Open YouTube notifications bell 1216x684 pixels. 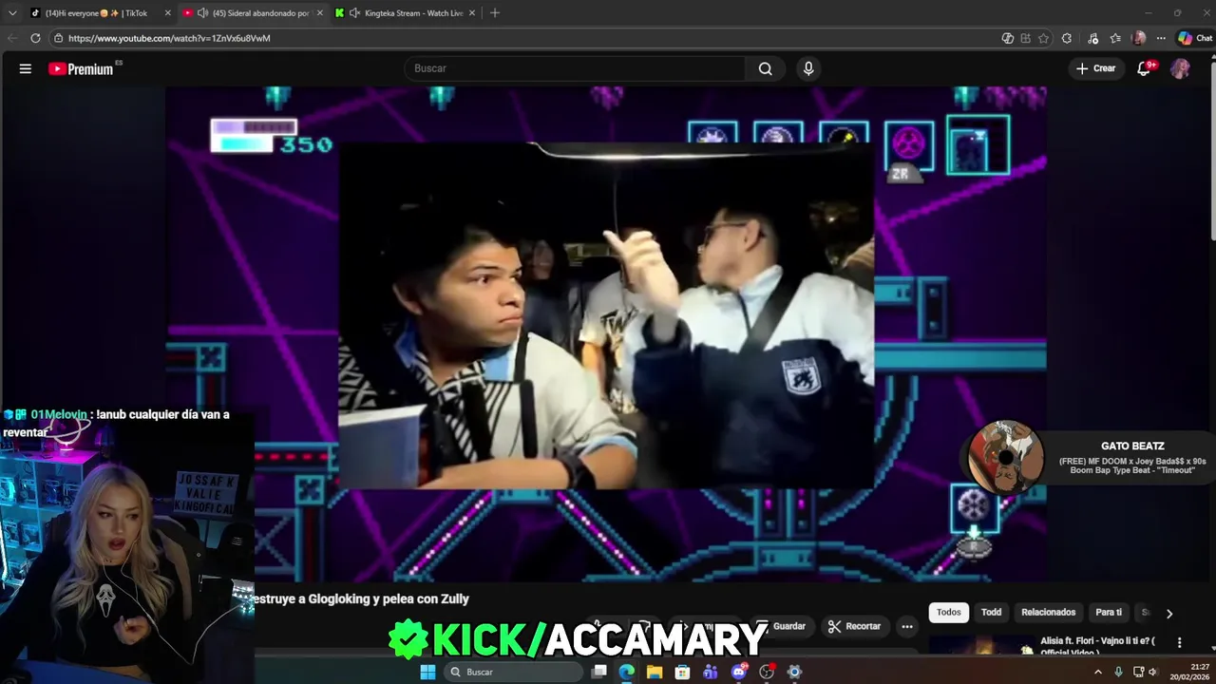pos(1144,68)
